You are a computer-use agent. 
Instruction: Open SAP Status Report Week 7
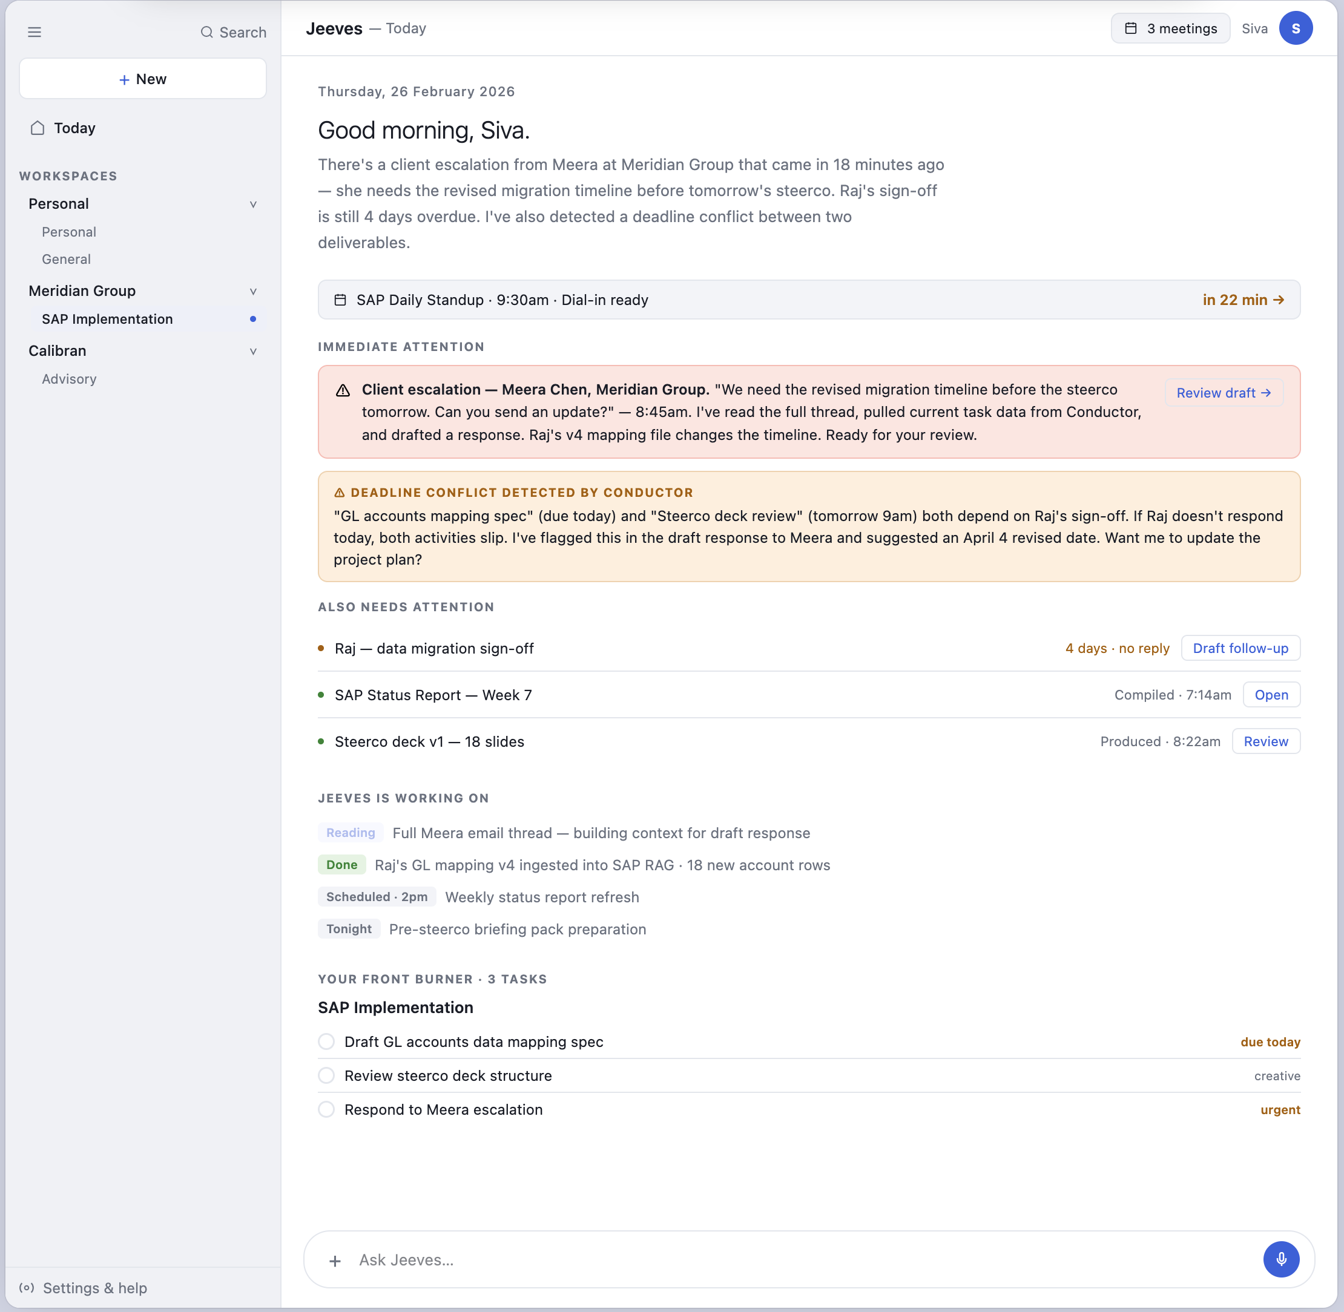(1271, 695)
